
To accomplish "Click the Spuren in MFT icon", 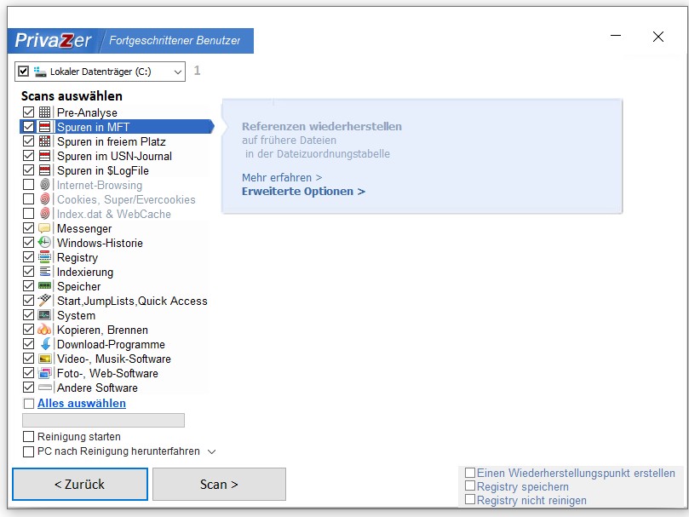I will [x=44, y=127].
